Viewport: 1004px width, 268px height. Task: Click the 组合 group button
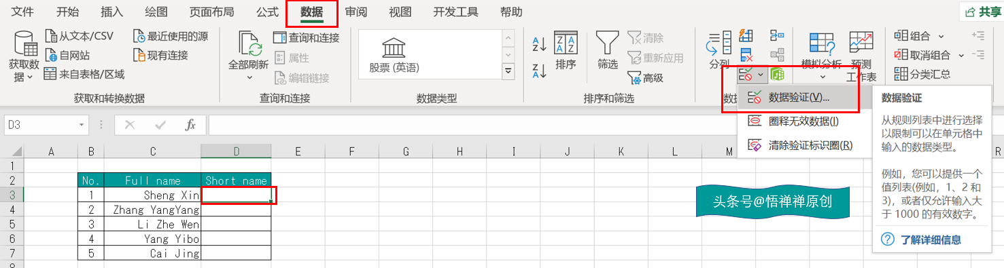pyautogui.click(x=912, y=36)
